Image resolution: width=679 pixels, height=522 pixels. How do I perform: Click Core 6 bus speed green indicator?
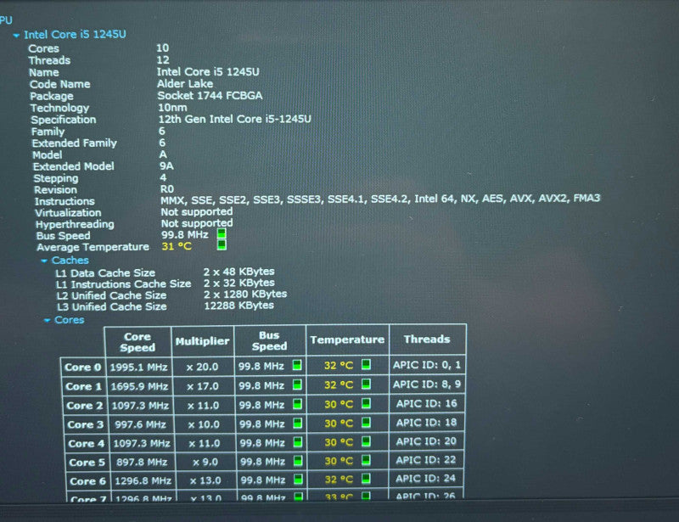[298, 480]
